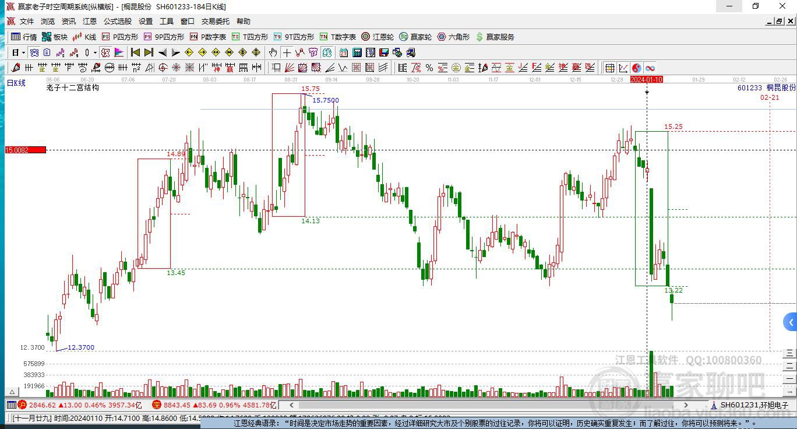Click the yin-yang icon in the drawing toolbar
Viewport: 797px width, 429px height.
pyautogui.click(x=636, y=68)
